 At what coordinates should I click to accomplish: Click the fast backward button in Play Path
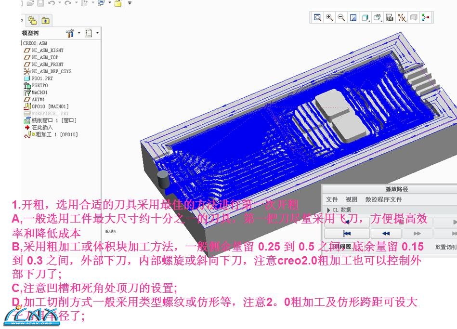[386, 233]
